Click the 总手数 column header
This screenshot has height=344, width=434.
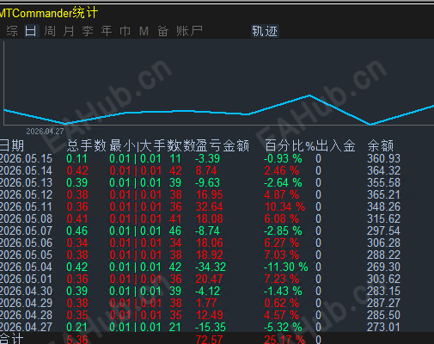tap(86, 146)
